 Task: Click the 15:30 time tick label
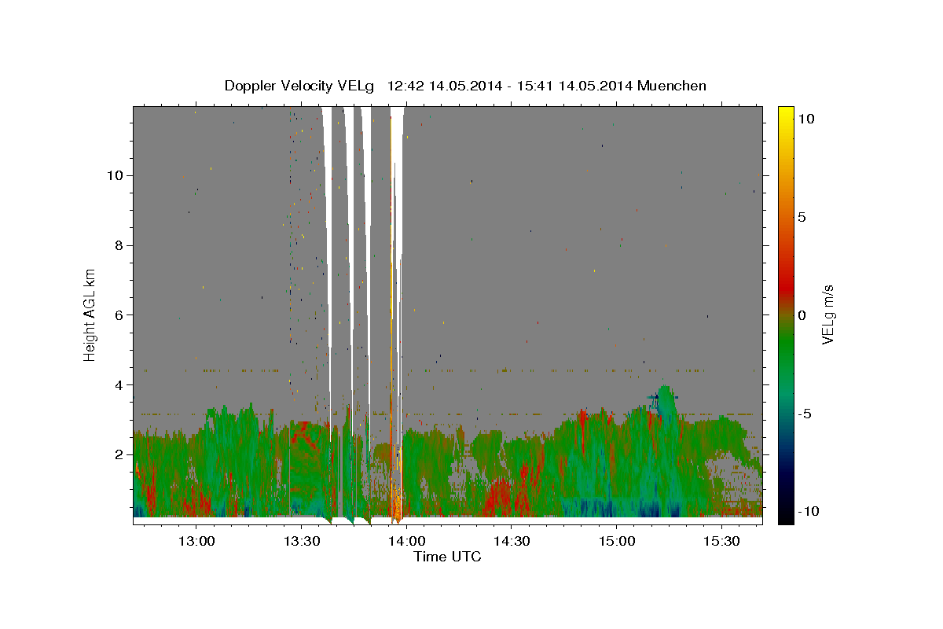coord(722,541)
